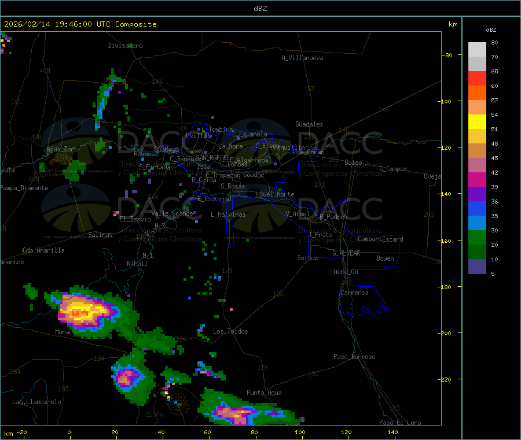Image resolution: width=521 pixels, height=440 pixels.
Task: Click the Punta_Agua map label
Action: point(264,393)
